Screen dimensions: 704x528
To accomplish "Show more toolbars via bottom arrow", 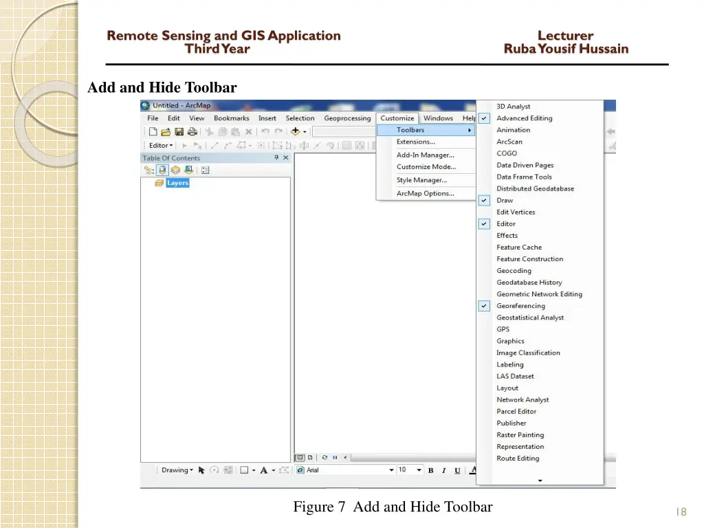I will [x=540, y=481].
